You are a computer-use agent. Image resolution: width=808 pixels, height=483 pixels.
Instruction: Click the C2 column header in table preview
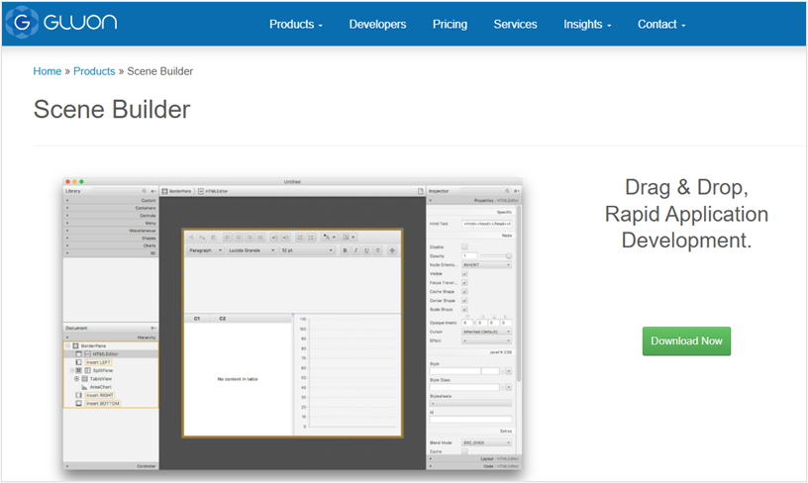pyautogui.click(x=223, y=319)
